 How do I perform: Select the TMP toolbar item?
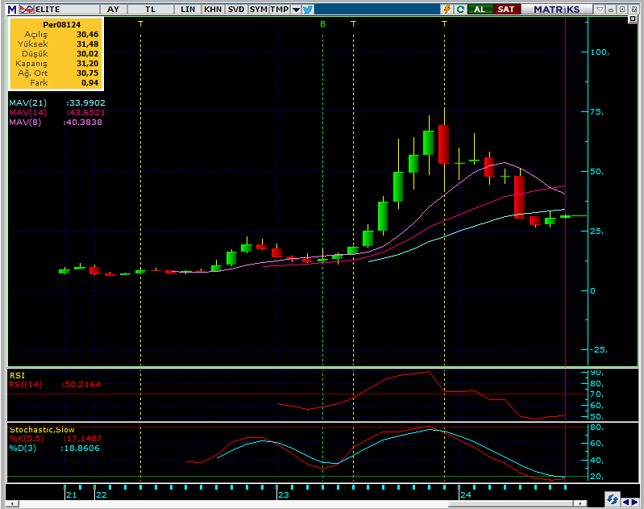click(279, 9)
